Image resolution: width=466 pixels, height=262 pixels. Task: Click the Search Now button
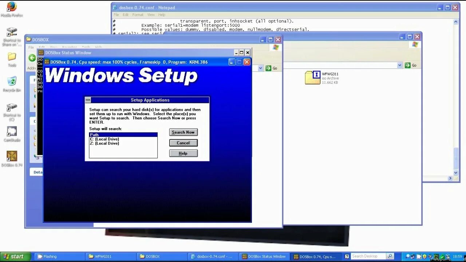point(183,132)
